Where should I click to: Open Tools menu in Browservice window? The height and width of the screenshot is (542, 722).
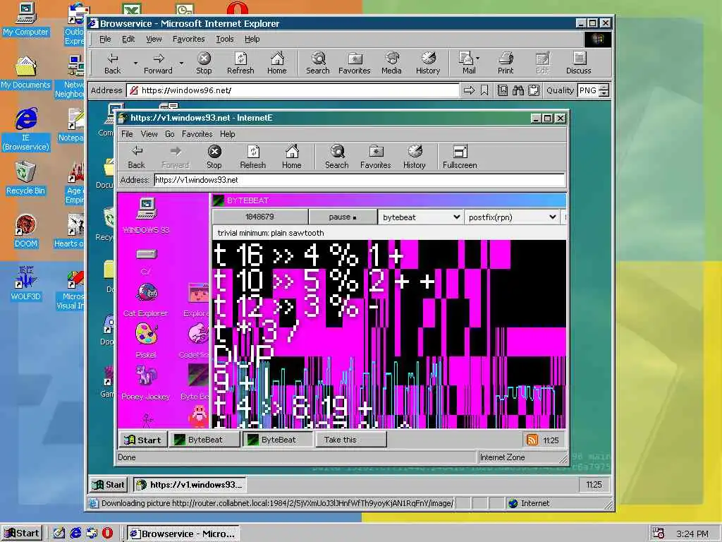tap(225, 40)
